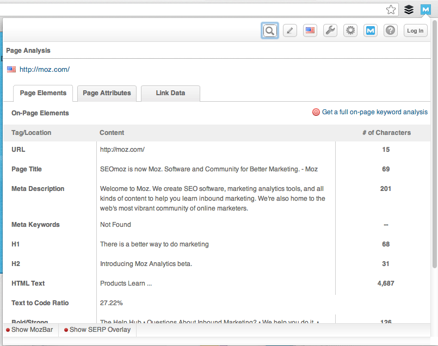Select the Page Elements tab
This screenshot has height=346, width=438.
(x=43, y=93)
